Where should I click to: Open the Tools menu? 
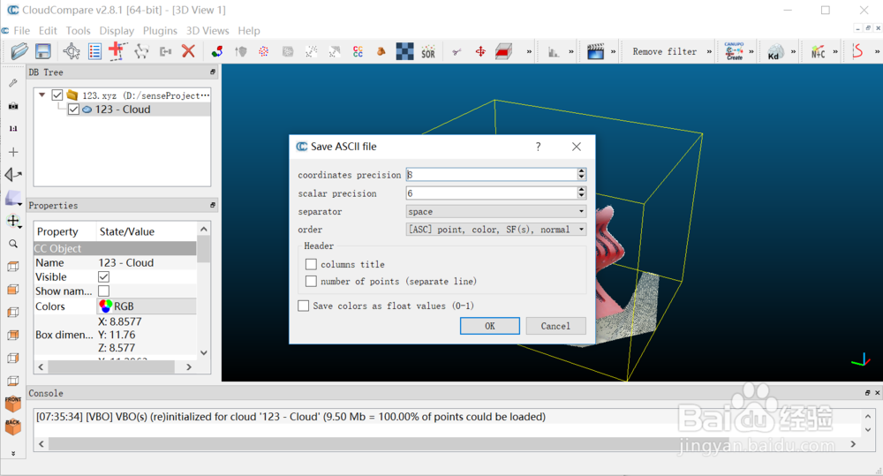78,30
